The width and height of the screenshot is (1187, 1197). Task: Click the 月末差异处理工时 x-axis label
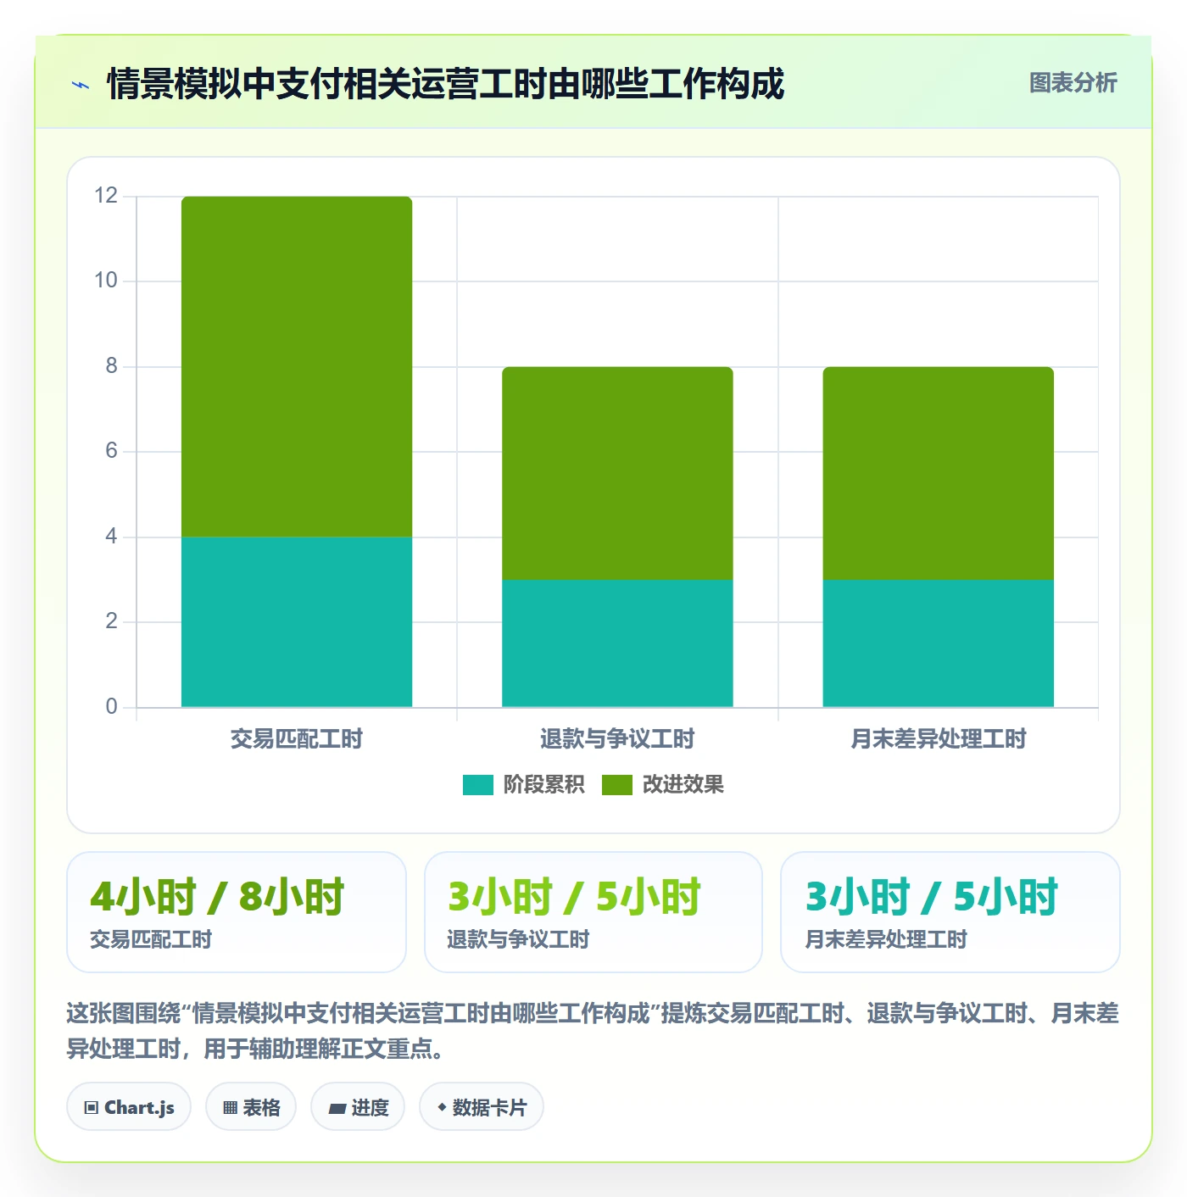[939, 739]
